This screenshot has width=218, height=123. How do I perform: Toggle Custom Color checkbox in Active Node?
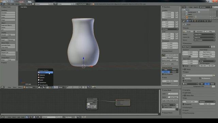click(x=163, y=107)
